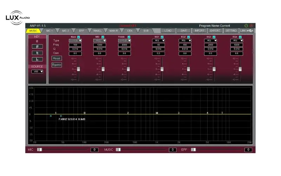Viewport: 281px width, 176px height.
Task: Open the SUB tab
Action: [x=145, y=31]
